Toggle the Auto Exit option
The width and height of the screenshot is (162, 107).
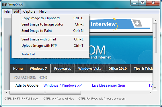(x=50, y=54)
